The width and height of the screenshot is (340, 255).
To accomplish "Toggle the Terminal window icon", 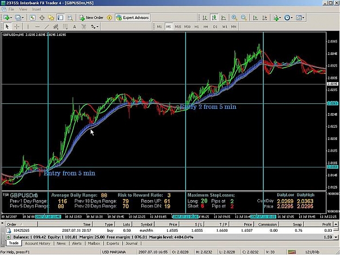I will pyautogui.click(x=60, y=18).
